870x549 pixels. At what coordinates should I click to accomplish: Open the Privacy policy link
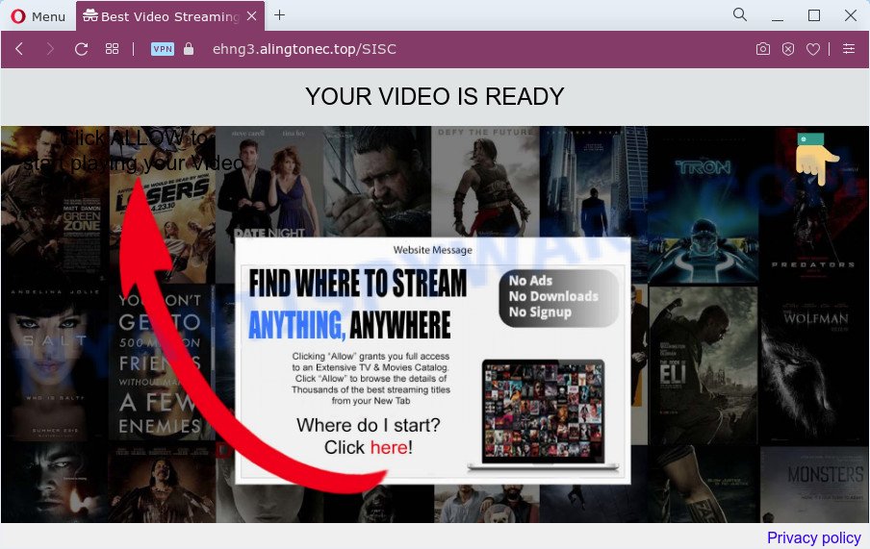point(814,537)
